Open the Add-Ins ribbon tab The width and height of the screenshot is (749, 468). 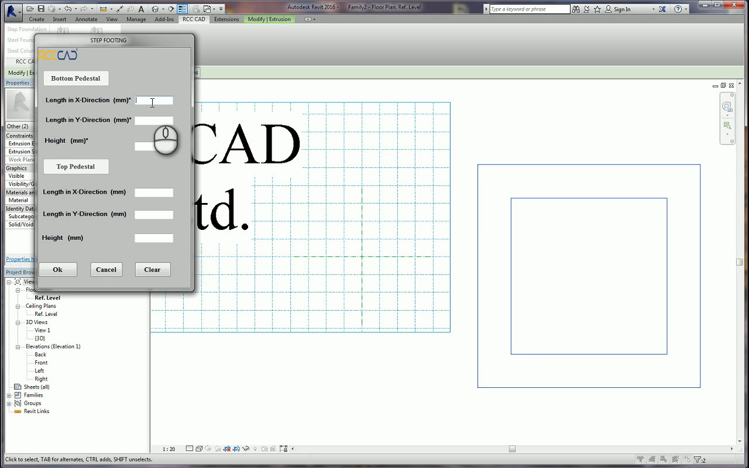click(x=164, y=19)
